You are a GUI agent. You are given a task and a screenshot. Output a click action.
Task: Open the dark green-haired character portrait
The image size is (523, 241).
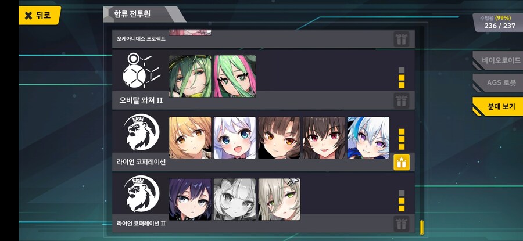(x=190, y=76)
